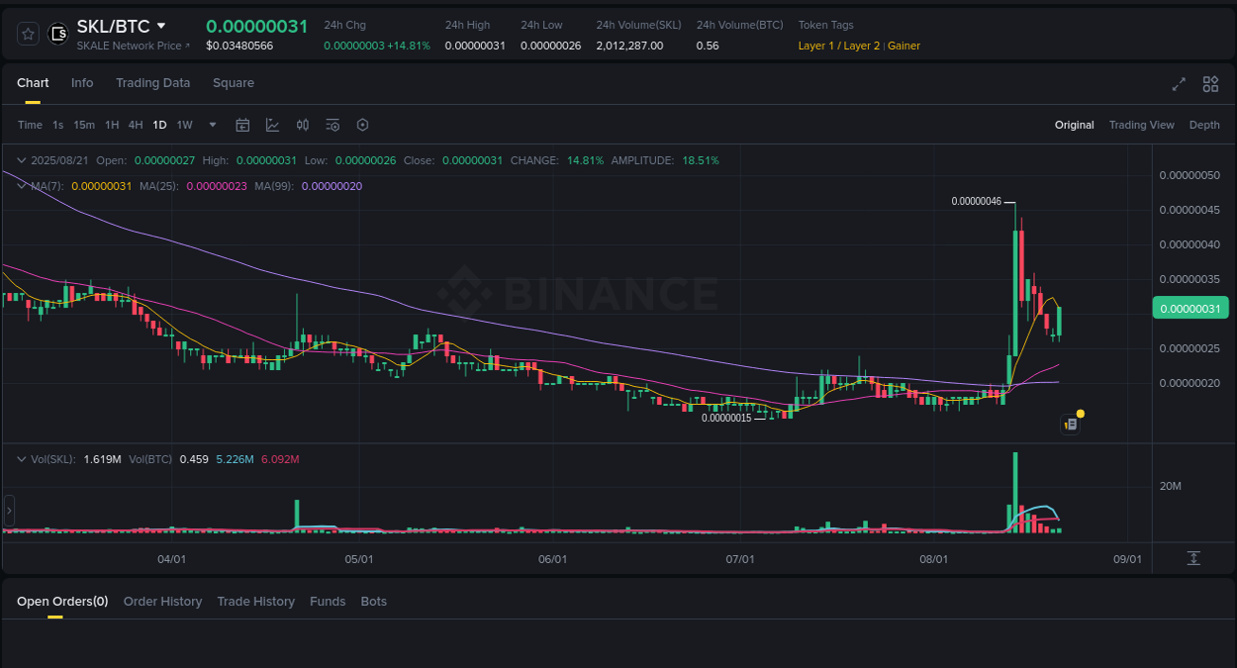Open the chart layout grid icon
Viewport: 1237px width, 668px height.
coord(1210,84)
